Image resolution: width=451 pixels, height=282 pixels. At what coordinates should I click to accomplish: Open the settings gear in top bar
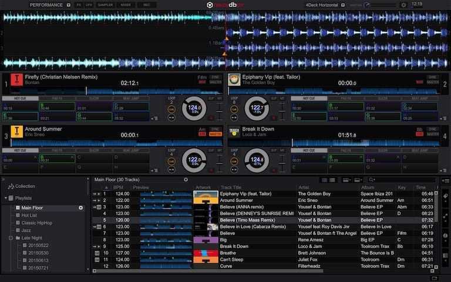(403, 5)
